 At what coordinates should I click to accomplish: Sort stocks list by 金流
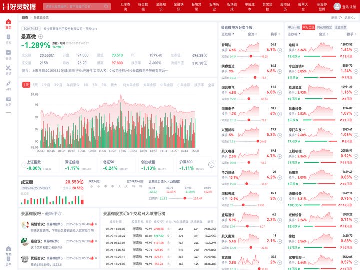[252, 34]
